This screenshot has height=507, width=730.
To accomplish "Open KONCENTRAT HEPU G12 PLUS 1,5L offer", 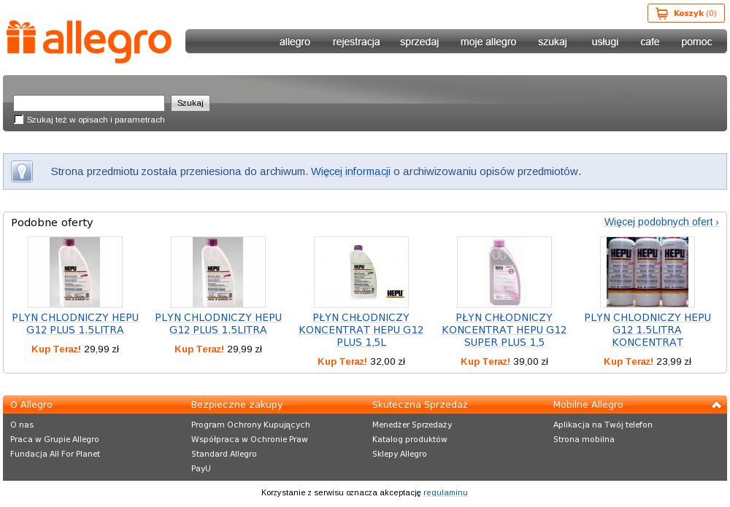I will pyautogui.click(x=361, y=330).
